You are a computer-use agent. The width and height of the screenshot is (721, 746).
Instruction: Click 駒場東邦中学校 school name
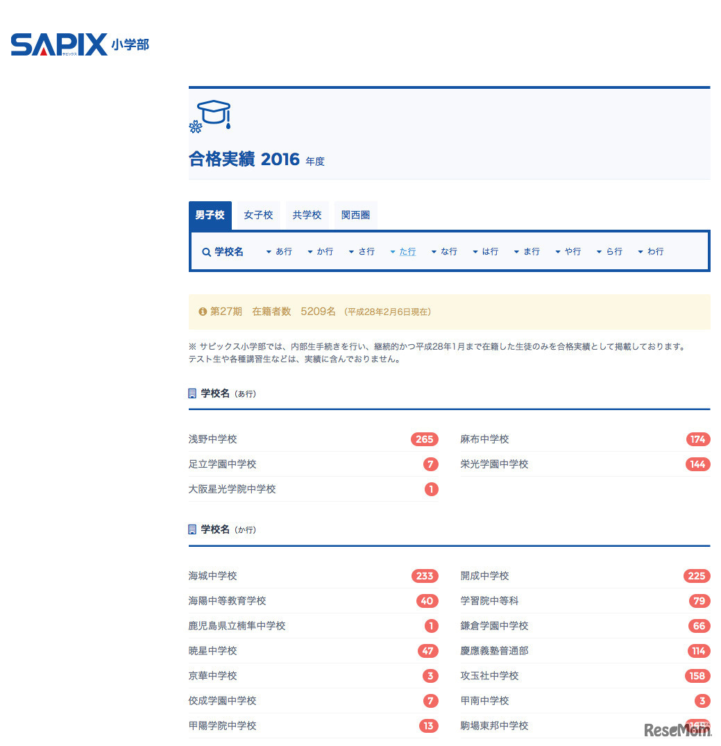495,726
